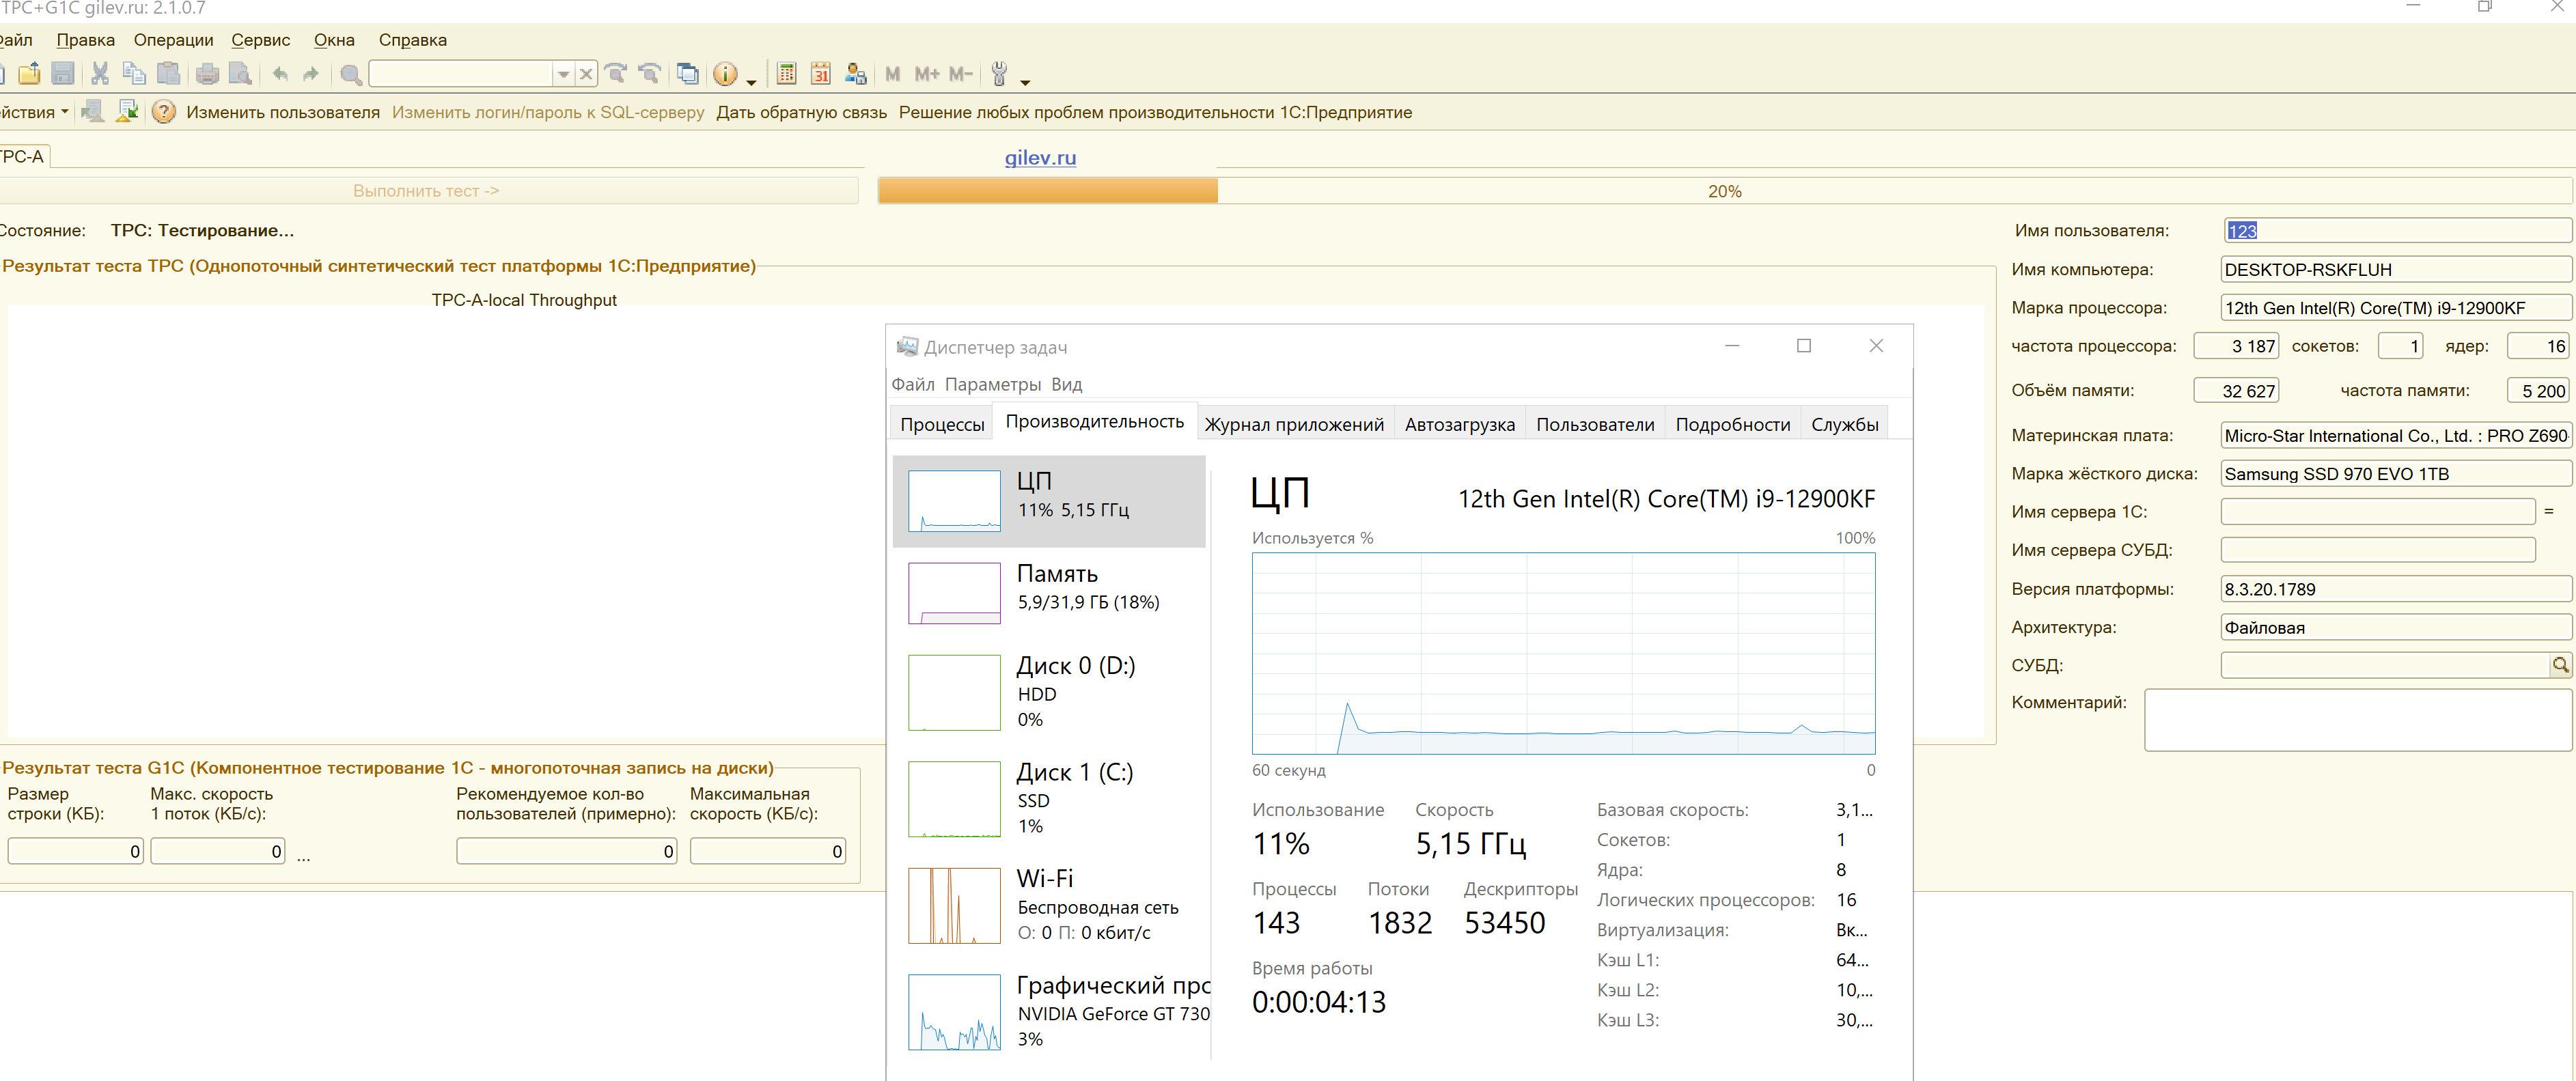Click the Print preview icon
The height and width of the screenshot is (1081, 2576).
(240, 73)
